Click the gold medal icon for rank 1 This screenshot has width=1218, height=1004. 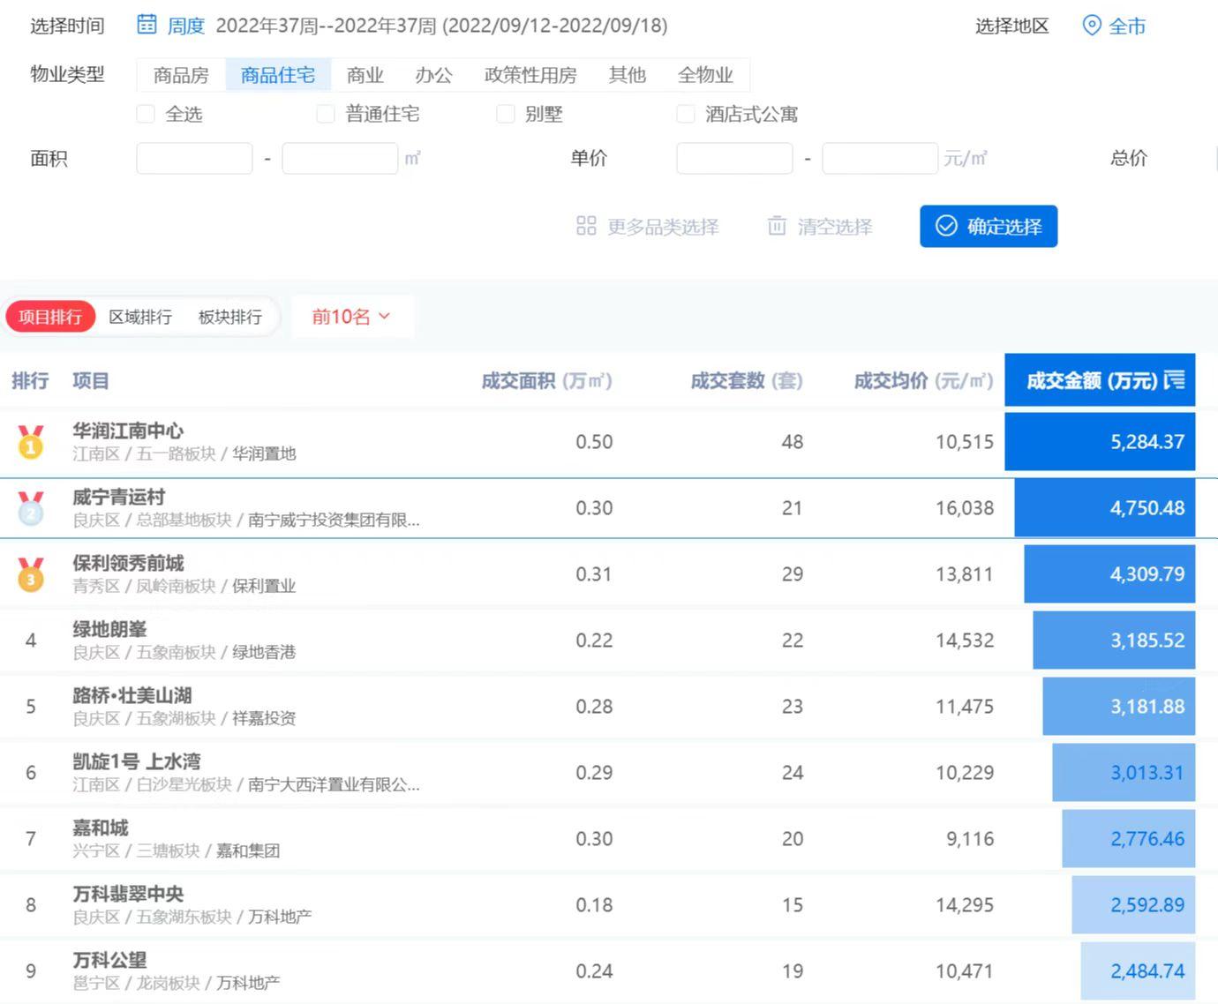(x=31, y=441)
